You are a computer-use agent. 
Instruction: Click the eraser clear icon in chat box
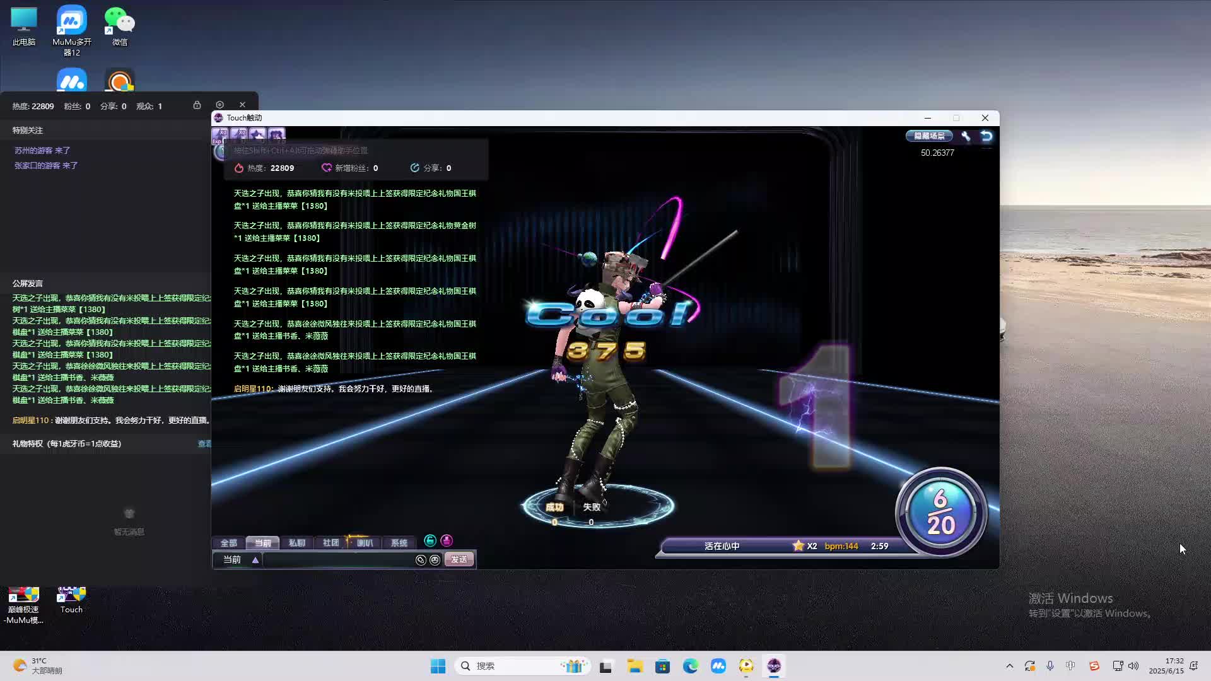coord(421,560)
